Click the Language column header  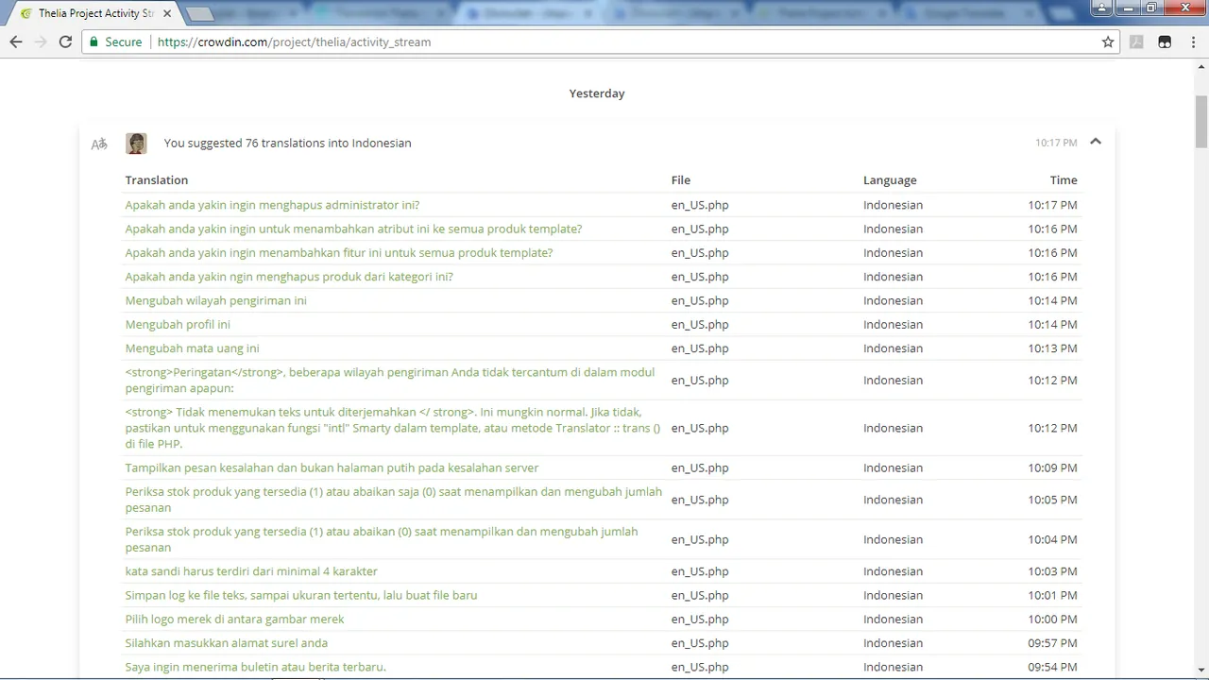pyautogui.click(x=890, y=179)
